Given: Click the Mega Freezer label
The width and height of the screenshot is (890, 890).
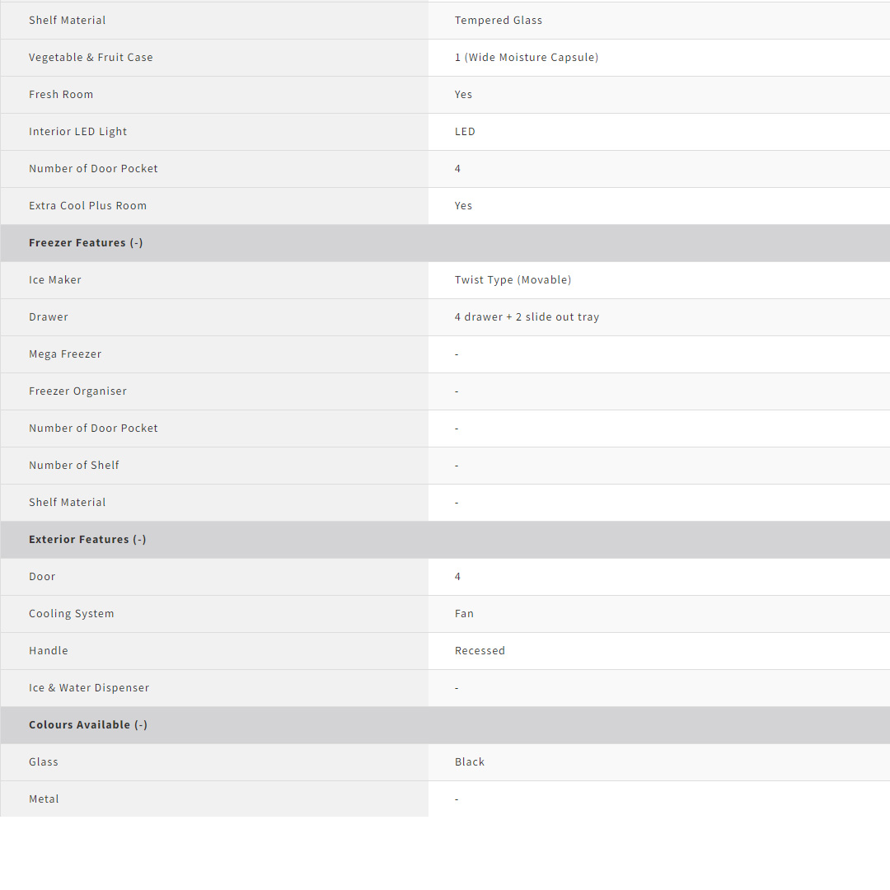Looking at the screenshot, I should coord(65,354).
